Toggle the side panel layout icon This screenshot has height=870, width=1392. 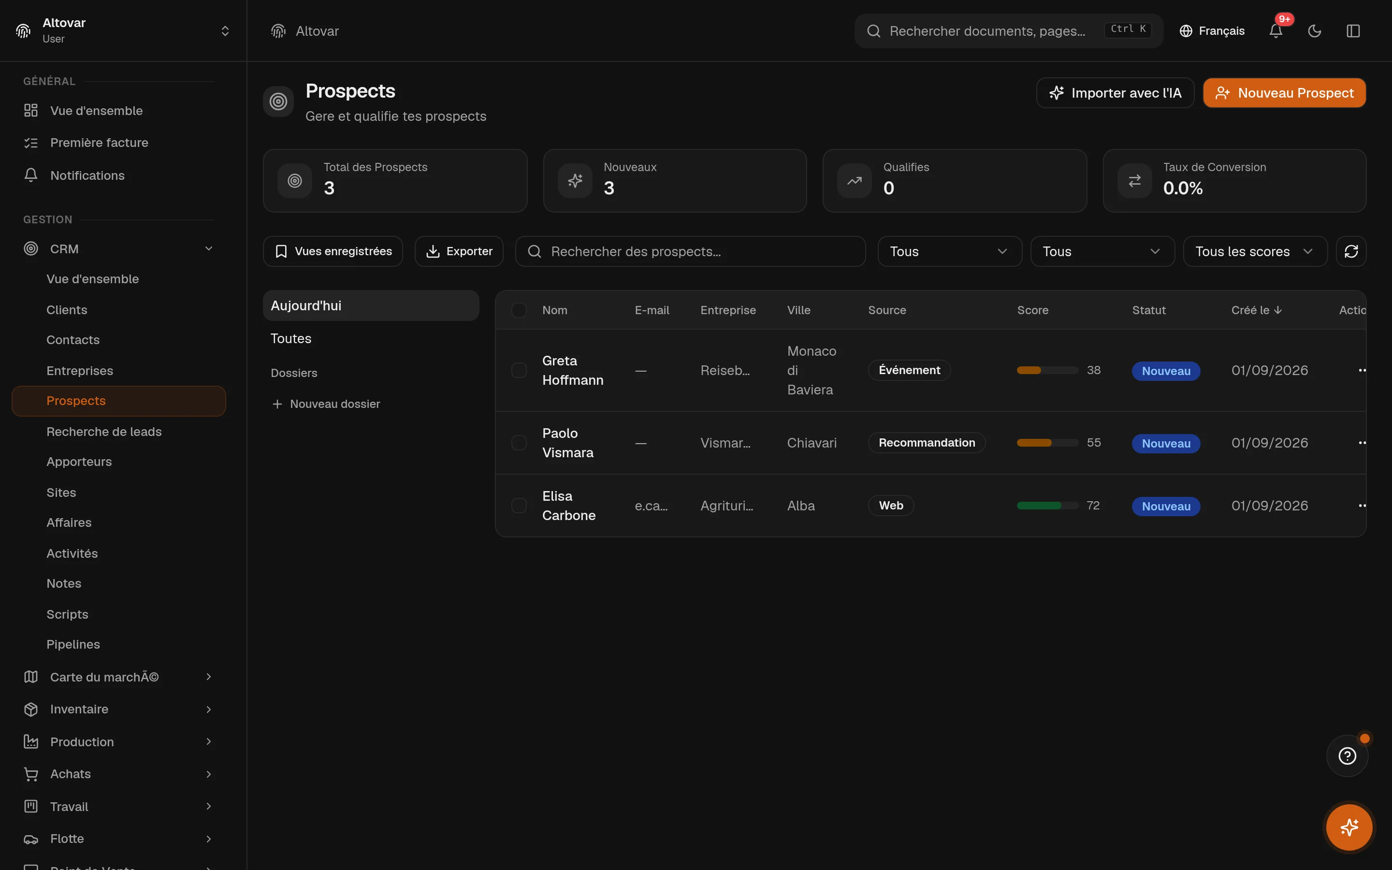click(x=1353, y=31)
